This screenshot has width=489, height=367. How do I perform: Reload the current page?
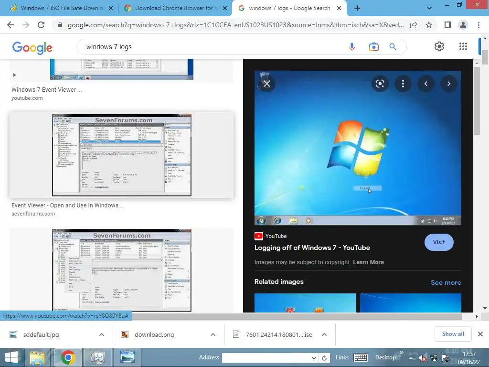pos(41,25)
